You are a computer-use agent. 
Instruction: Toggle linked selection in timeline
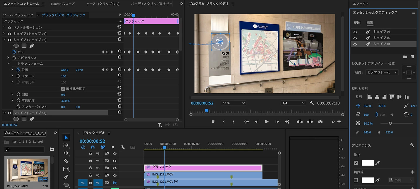103,147
